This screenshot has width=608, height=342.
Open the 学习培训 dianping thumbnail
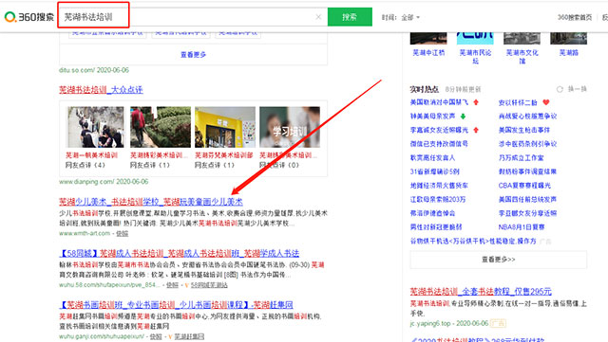click(290, 127)
